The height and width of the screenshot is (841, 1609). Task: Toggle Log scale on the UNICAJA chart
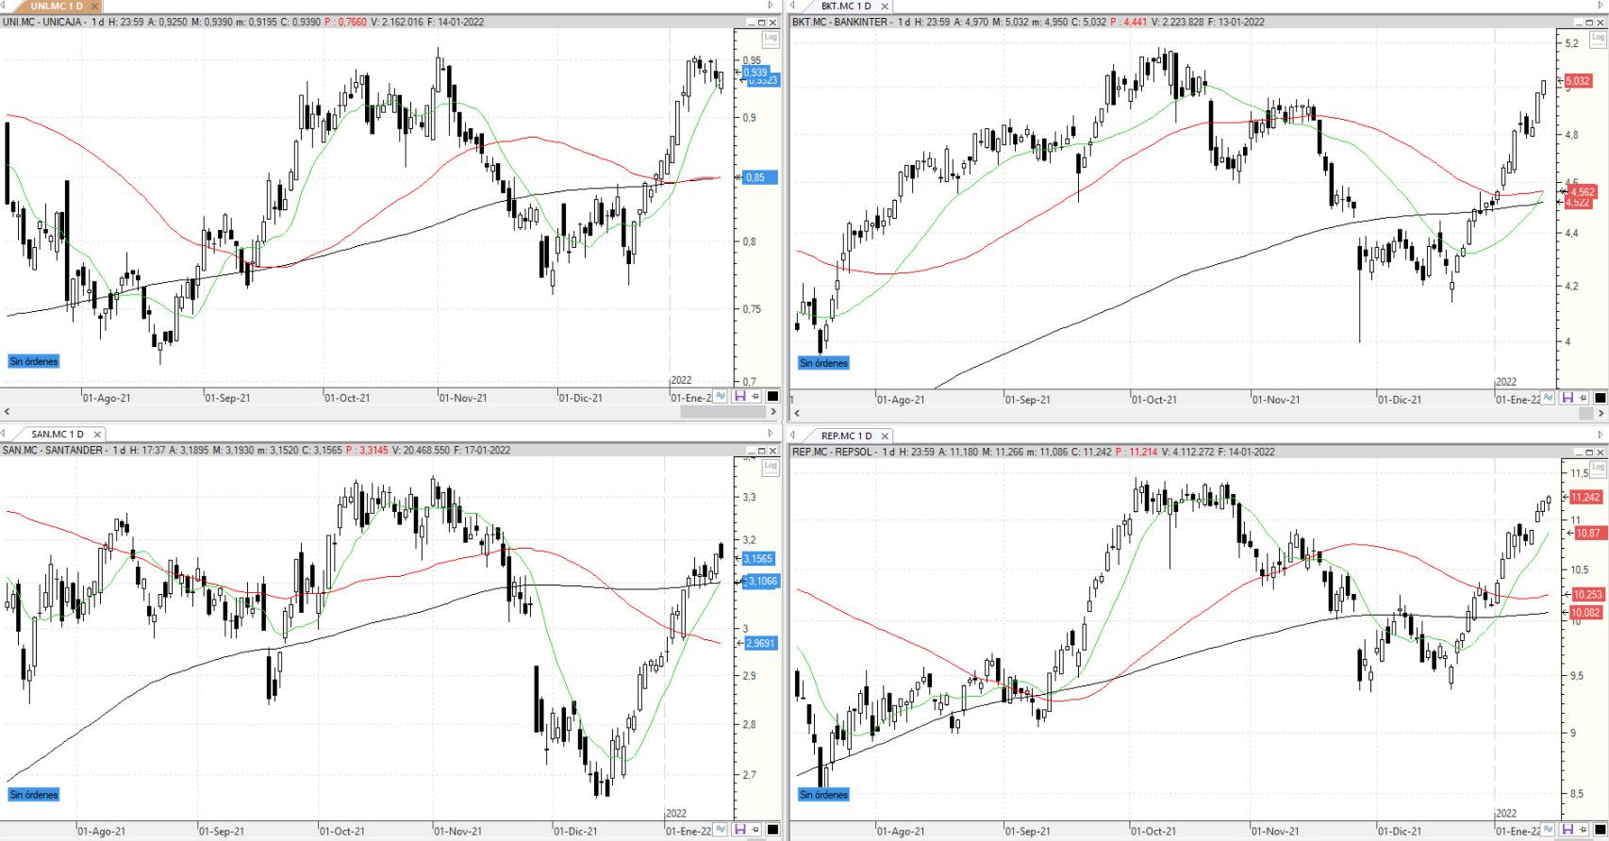tap(771, 39)
